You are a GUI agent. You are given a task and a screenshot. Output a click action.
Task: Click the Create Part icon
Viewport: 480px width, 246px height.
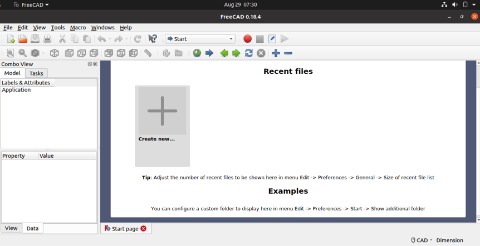pos(166,53)
